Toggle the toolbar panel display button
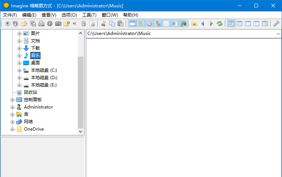This screenshot has height=177, width=282. pos(132,24)
